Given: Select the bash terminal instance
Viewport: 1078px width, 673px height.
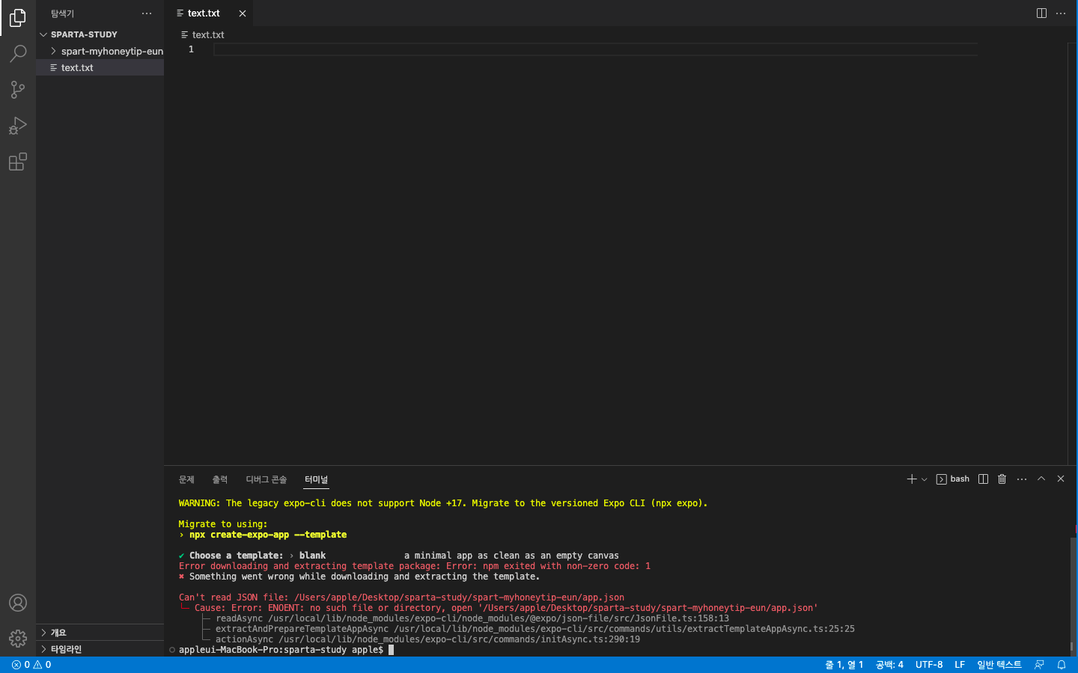Looking at the screenshot, I should point(953,479).
